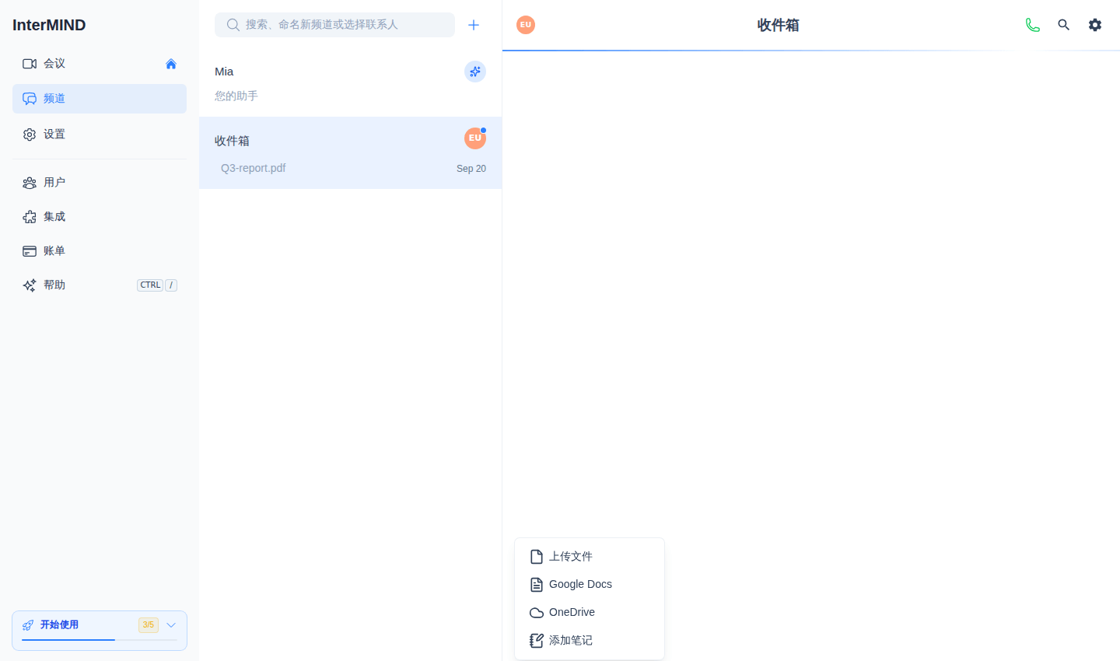Open the 账单 billing page
Viewport: 1120px width, 661px height.
pyautogui.click(x=100, y=251)
